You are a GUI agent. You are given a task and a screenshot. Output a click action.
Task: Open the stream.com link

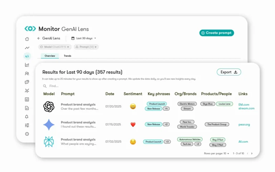point(246,108)
